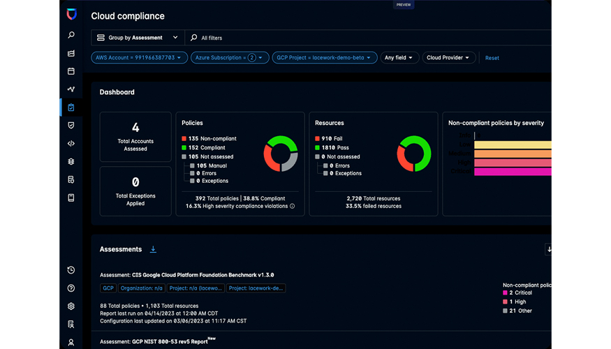Open the shield check icon in sidebar
Screen dimensions: 611x349
pyautogui.click(x=71, y=126)
